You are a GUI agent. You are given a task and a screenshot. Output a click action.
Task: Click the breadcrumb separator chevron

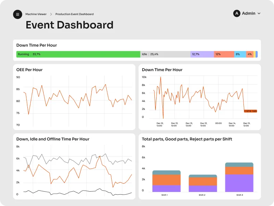click(x=51, y=14)
